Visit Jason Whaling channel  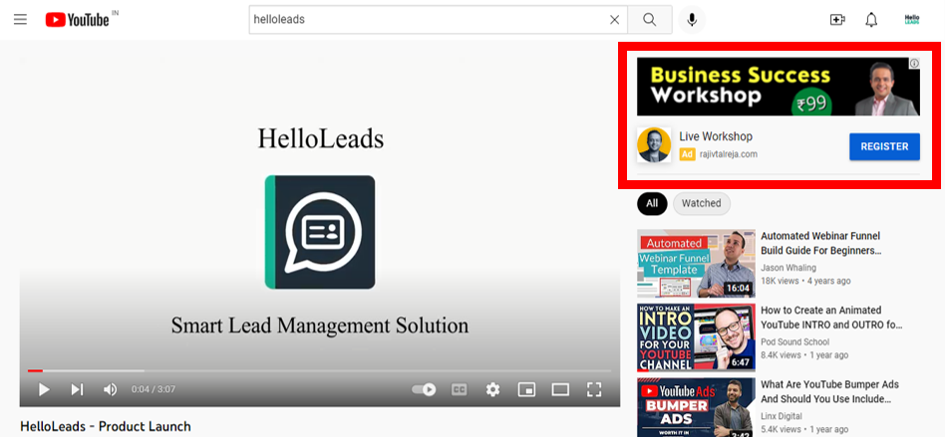788,267
